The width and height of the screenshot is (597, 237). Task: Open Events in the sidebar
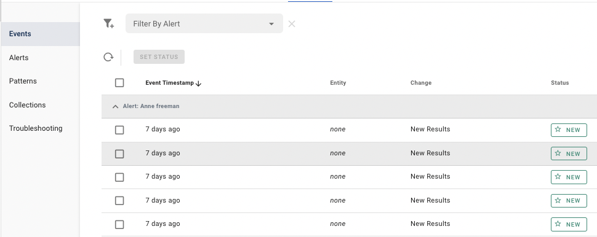41,34
